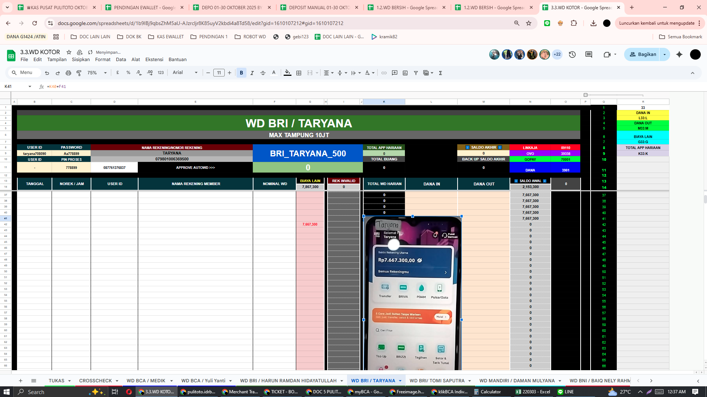
Task: Increase decimal places icon
Action: pos(150,73)
